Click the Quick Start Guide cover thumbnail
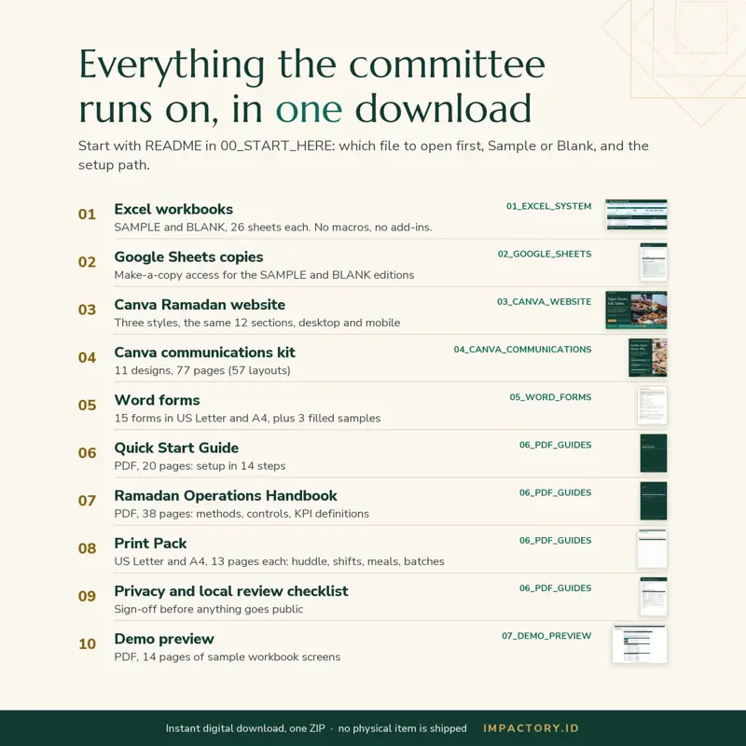 (654, 453)
